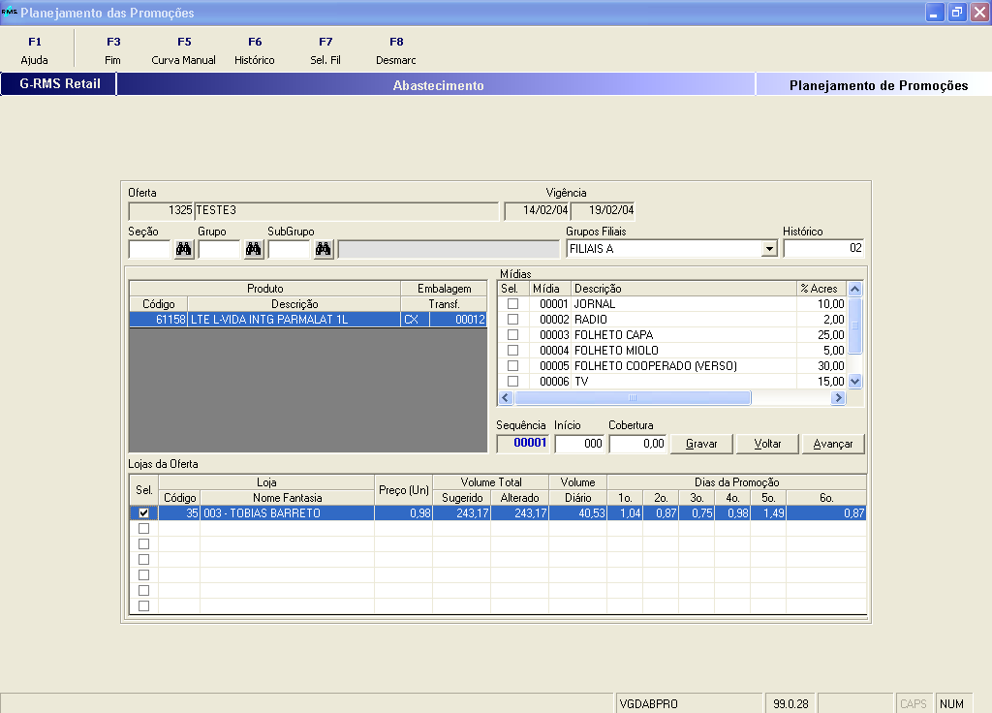Enable the JORNAL media checkbox

coord(513,304)
